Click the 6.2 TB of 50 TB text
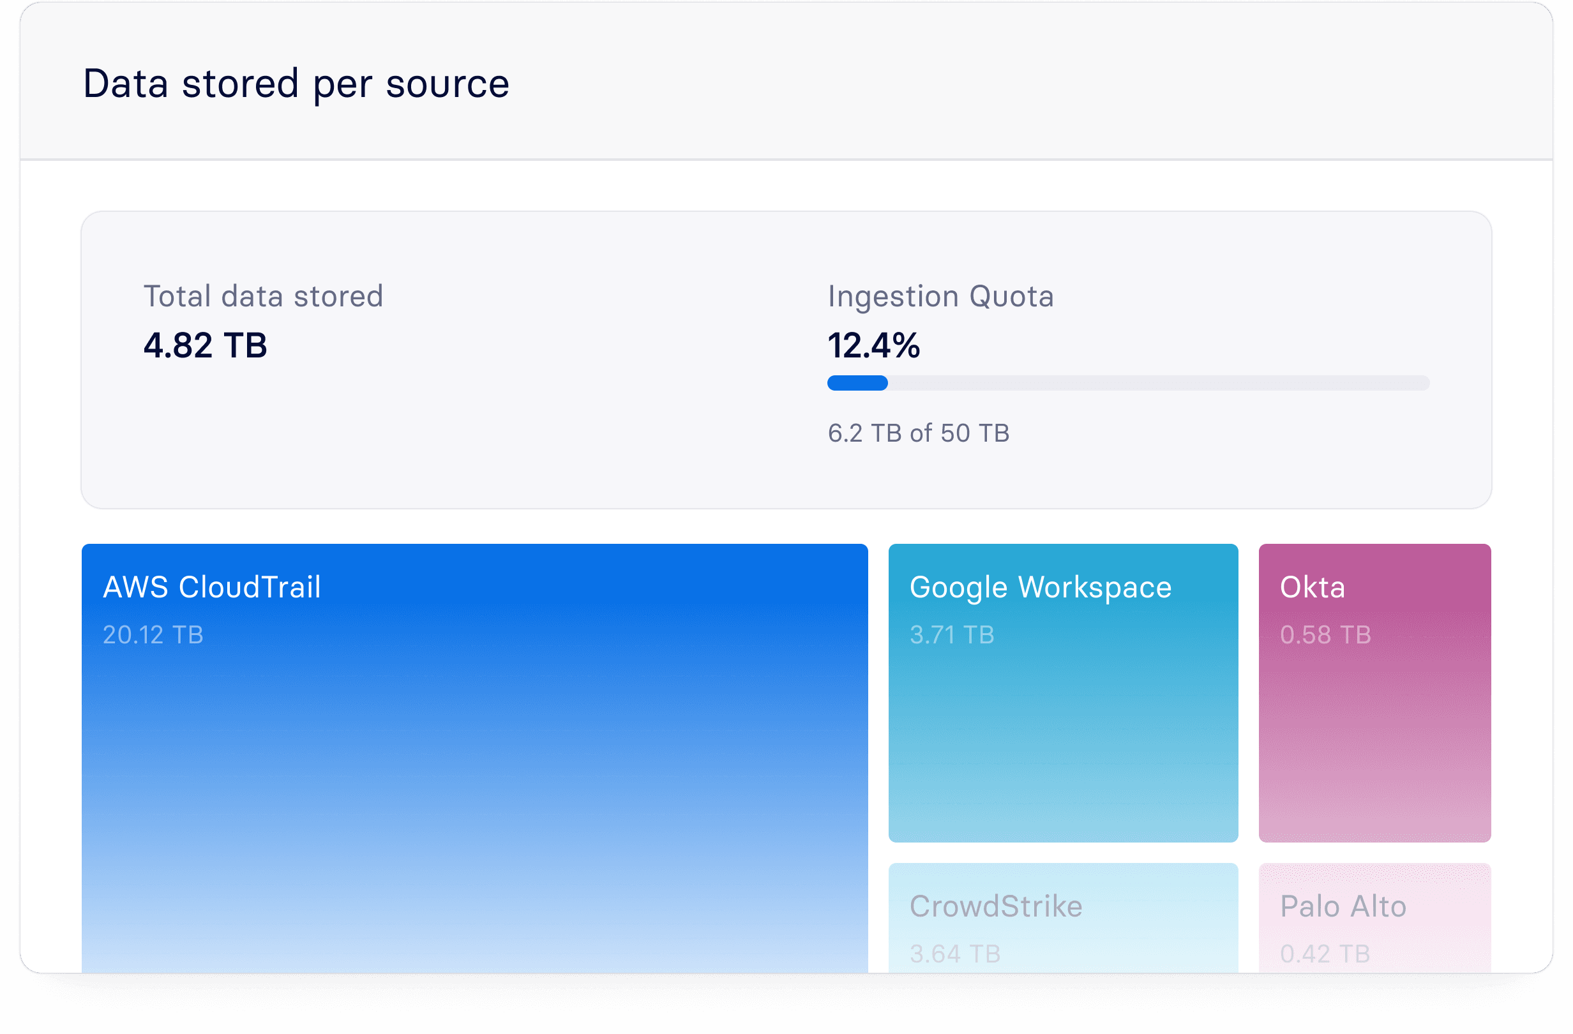 click(918, 433)
